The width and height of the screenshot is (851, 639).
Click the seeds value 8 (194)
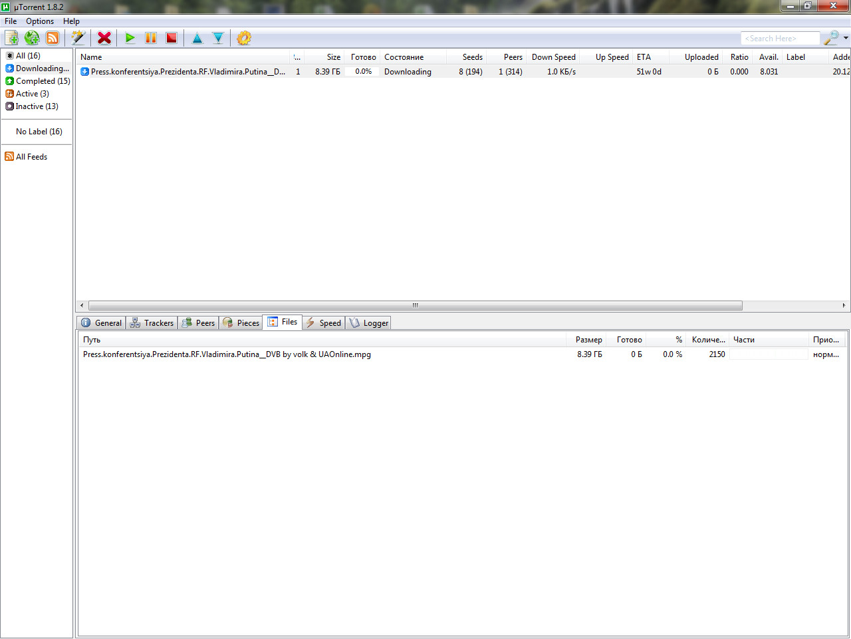471,72
